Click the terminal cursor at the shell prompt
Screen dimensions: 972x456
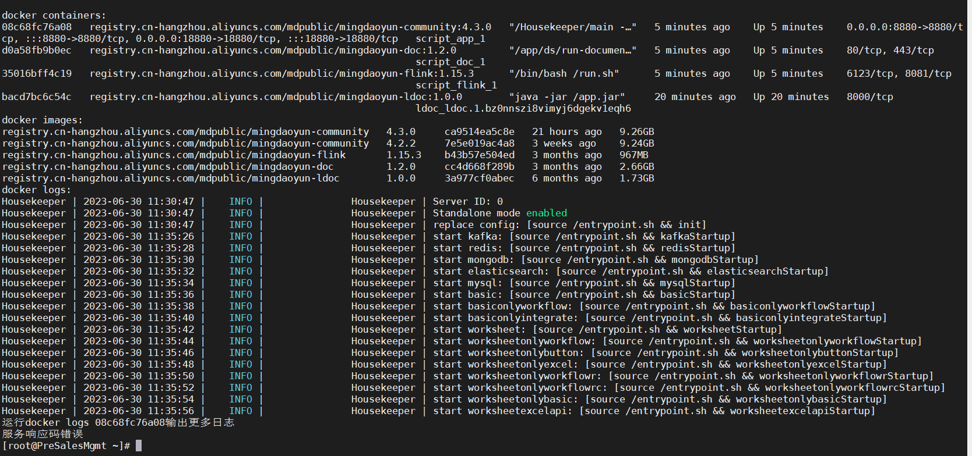(139, 446)
